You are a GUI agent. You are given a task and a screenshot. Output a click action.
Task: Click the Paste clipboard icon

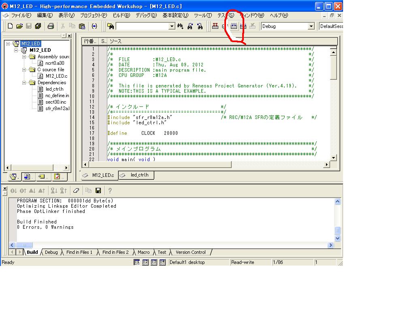point(82,26)
